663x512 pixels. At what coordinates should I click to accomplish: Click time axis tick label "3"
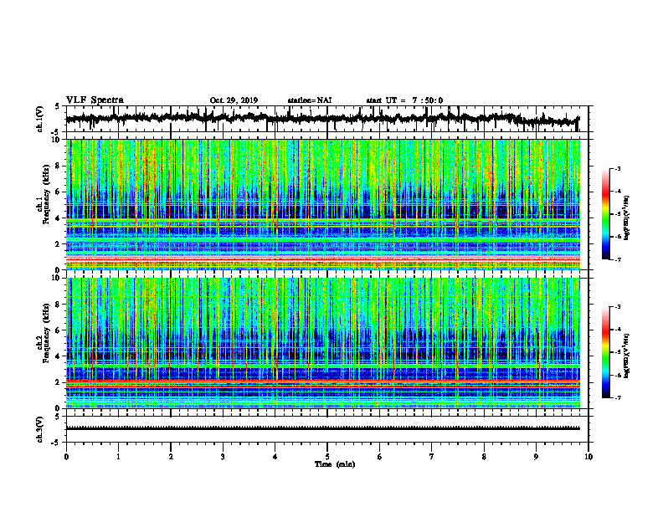[223, 457]
